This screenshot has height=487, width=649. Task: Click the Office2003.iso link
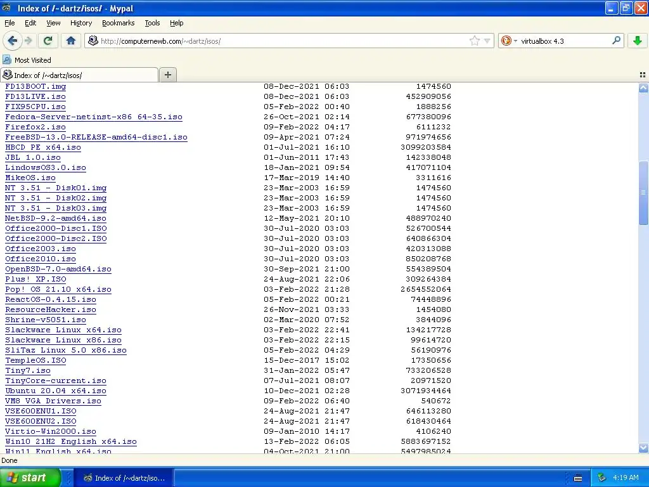click(41, 249)
